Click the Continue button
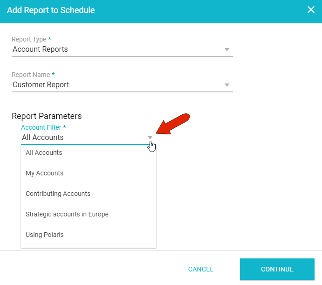This screenshot has width=322, height=285. point(277,269)
